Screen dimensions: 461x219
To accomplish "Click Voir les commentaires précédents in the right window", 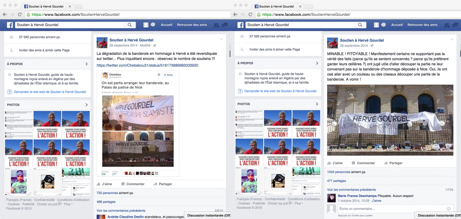I will (351, 190).
